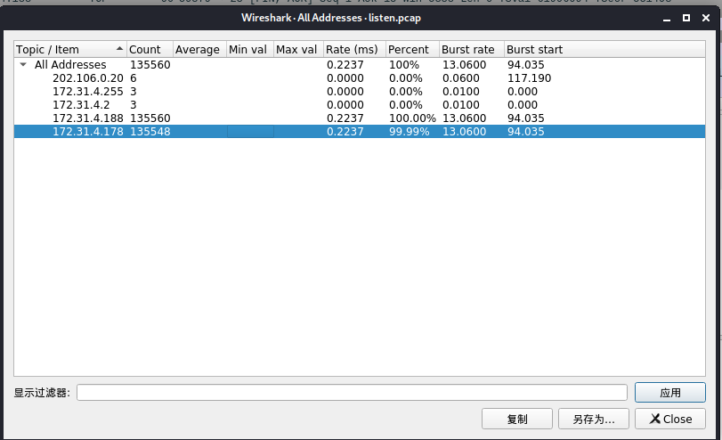This screenshot has height=440, width=722.
Task: Click the display filter input field
Action: pyautogui.click(x=352, y=393)
